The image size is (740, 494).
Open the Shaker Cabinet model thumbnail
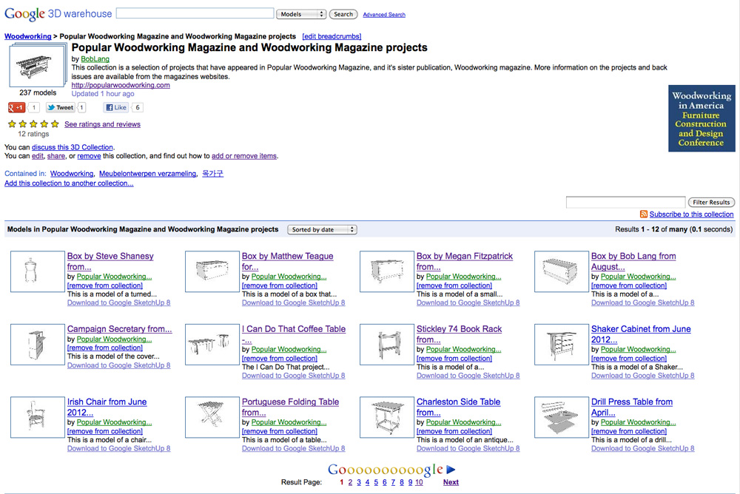click(x=562, y=345)
